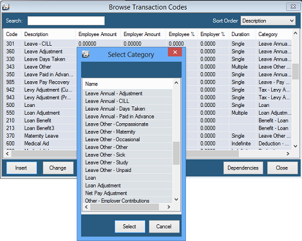This screenshot has width=302, height=241.
Task: Click the Employee Amount column header
Action: [98, 34]
